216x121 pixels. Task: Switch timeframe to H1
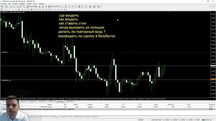click(53, 9)
